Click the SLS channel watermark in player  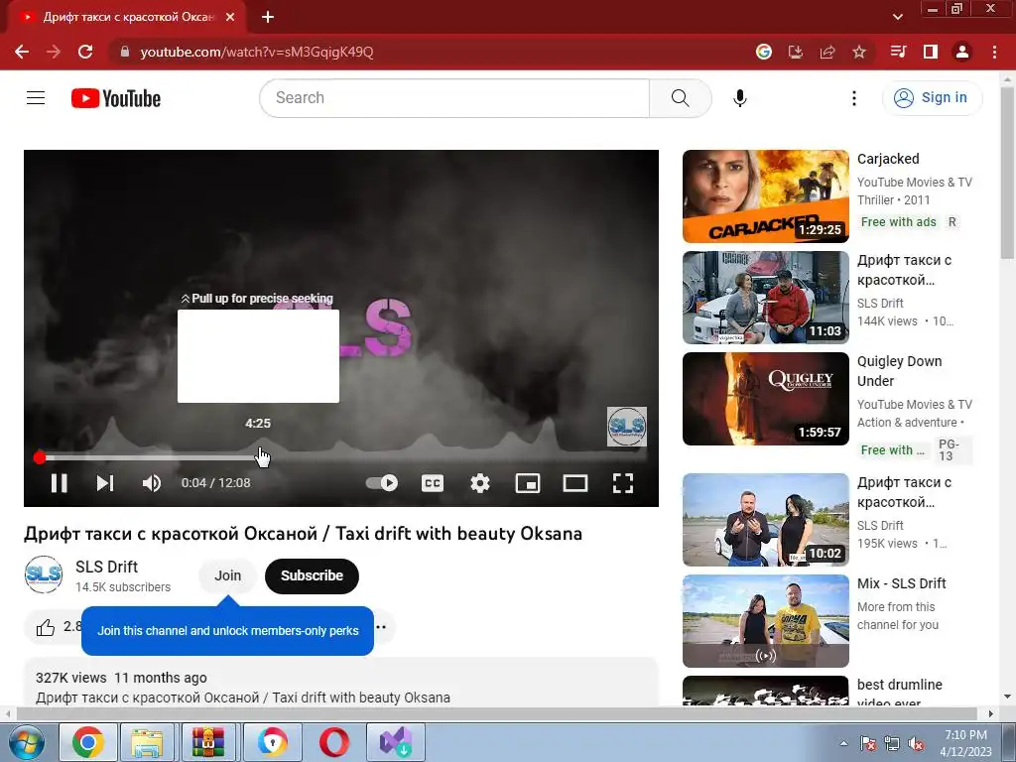(627, 427)
